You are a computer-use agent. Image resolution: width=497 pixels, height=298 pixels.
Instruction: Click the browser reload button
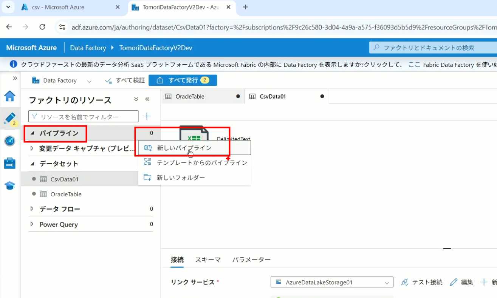click(x=42, y=27)
